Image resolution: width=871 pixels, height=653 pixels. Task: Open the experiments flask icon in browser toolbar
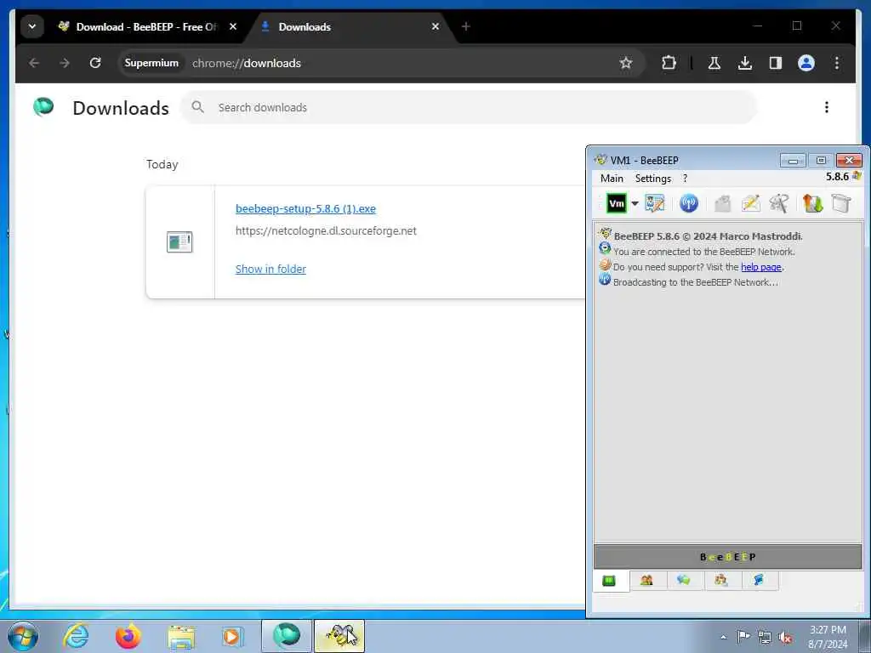714,63
